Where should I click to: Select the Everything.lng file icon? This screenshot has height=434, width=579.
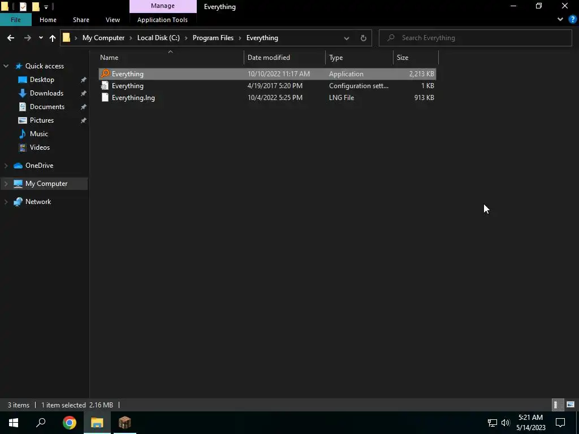pos(105,97)
